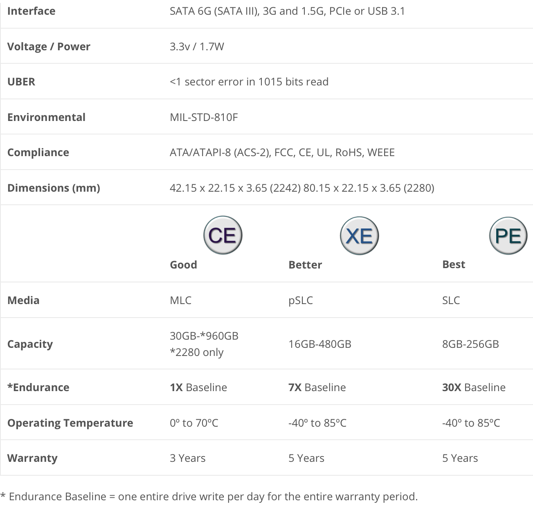Click the XE grade badge icon
This screenshot has height=508, width=533.
click(x=360, y=236)
